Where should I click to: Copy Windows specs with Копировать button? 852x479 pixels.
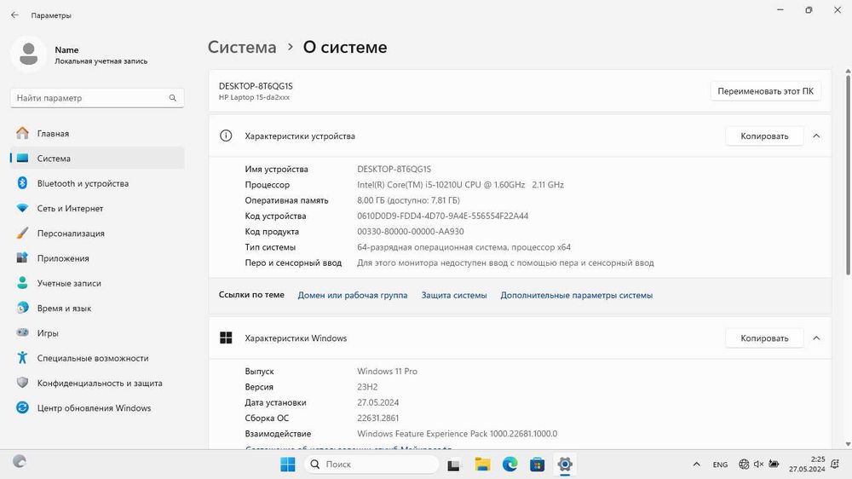click(x=764, y=338)
